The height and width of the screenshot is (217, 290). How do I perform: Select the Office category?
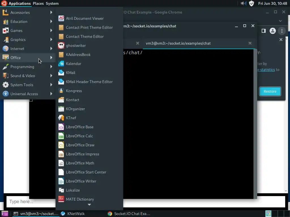(x=28, y=58)
